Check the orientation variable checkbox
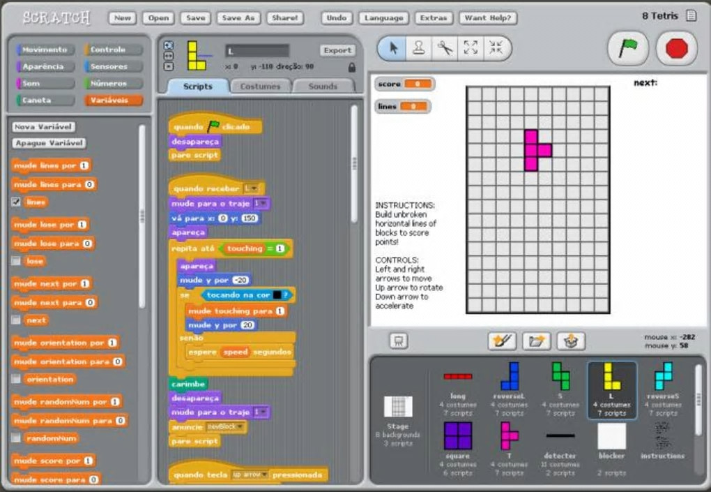Image resolution: width=711 pixels, height=492 pixels. point(16,378)
